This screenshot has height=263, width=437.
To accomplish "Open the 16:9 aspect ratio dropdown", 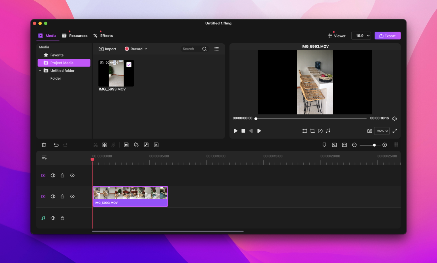I will tap(361, 36).
